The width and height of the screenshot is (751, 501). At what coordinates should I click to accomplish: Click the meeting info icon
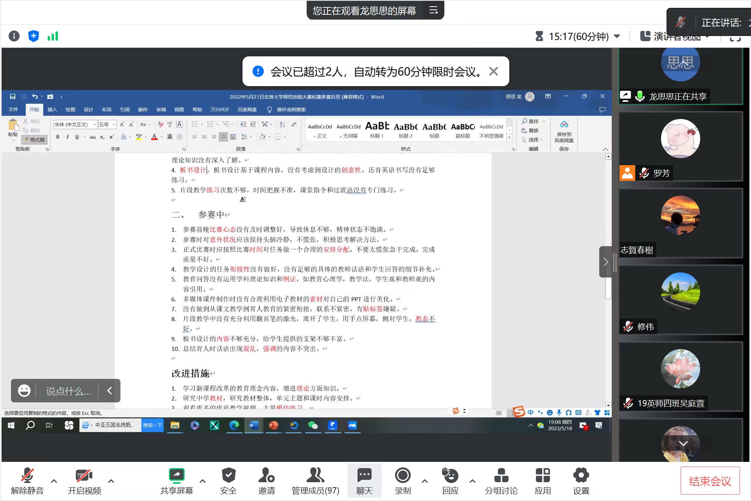14,36
